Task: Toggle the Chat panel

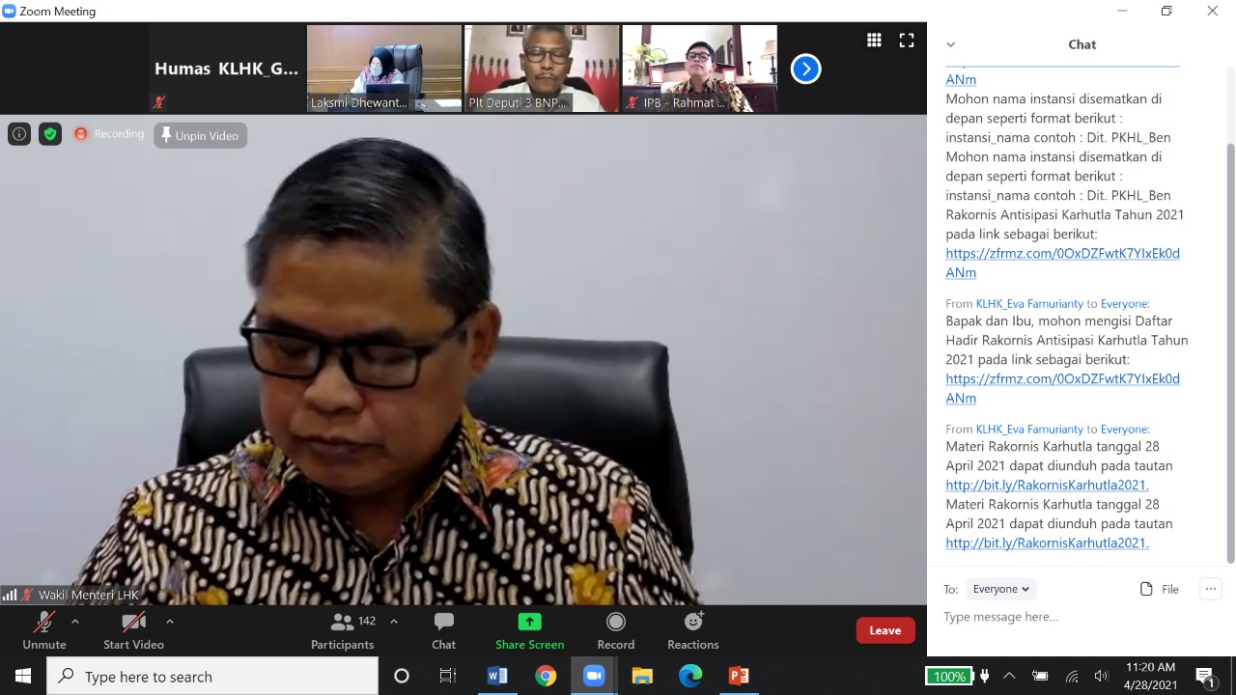Action: tap(443, 630)
